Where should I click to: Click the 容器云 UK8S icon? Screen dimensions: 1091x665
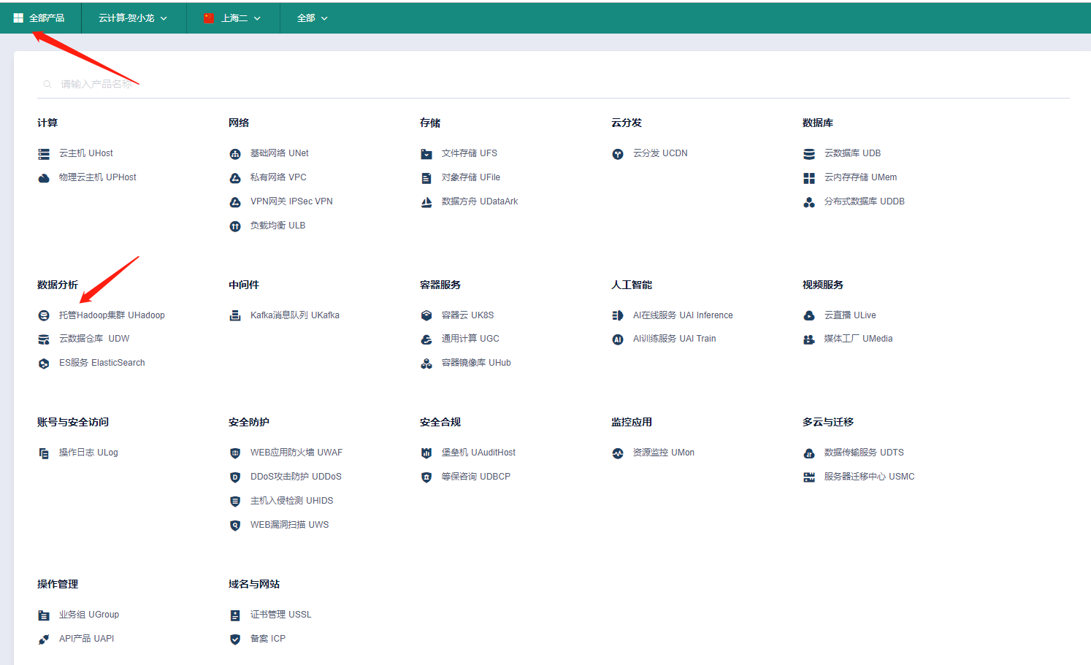[x=426, y=315]
